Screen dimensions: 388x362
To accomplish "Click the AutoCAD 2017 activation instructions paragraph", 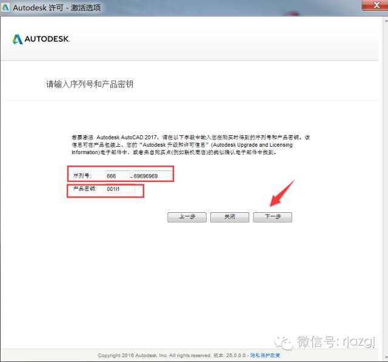I will tap(190, 145).
